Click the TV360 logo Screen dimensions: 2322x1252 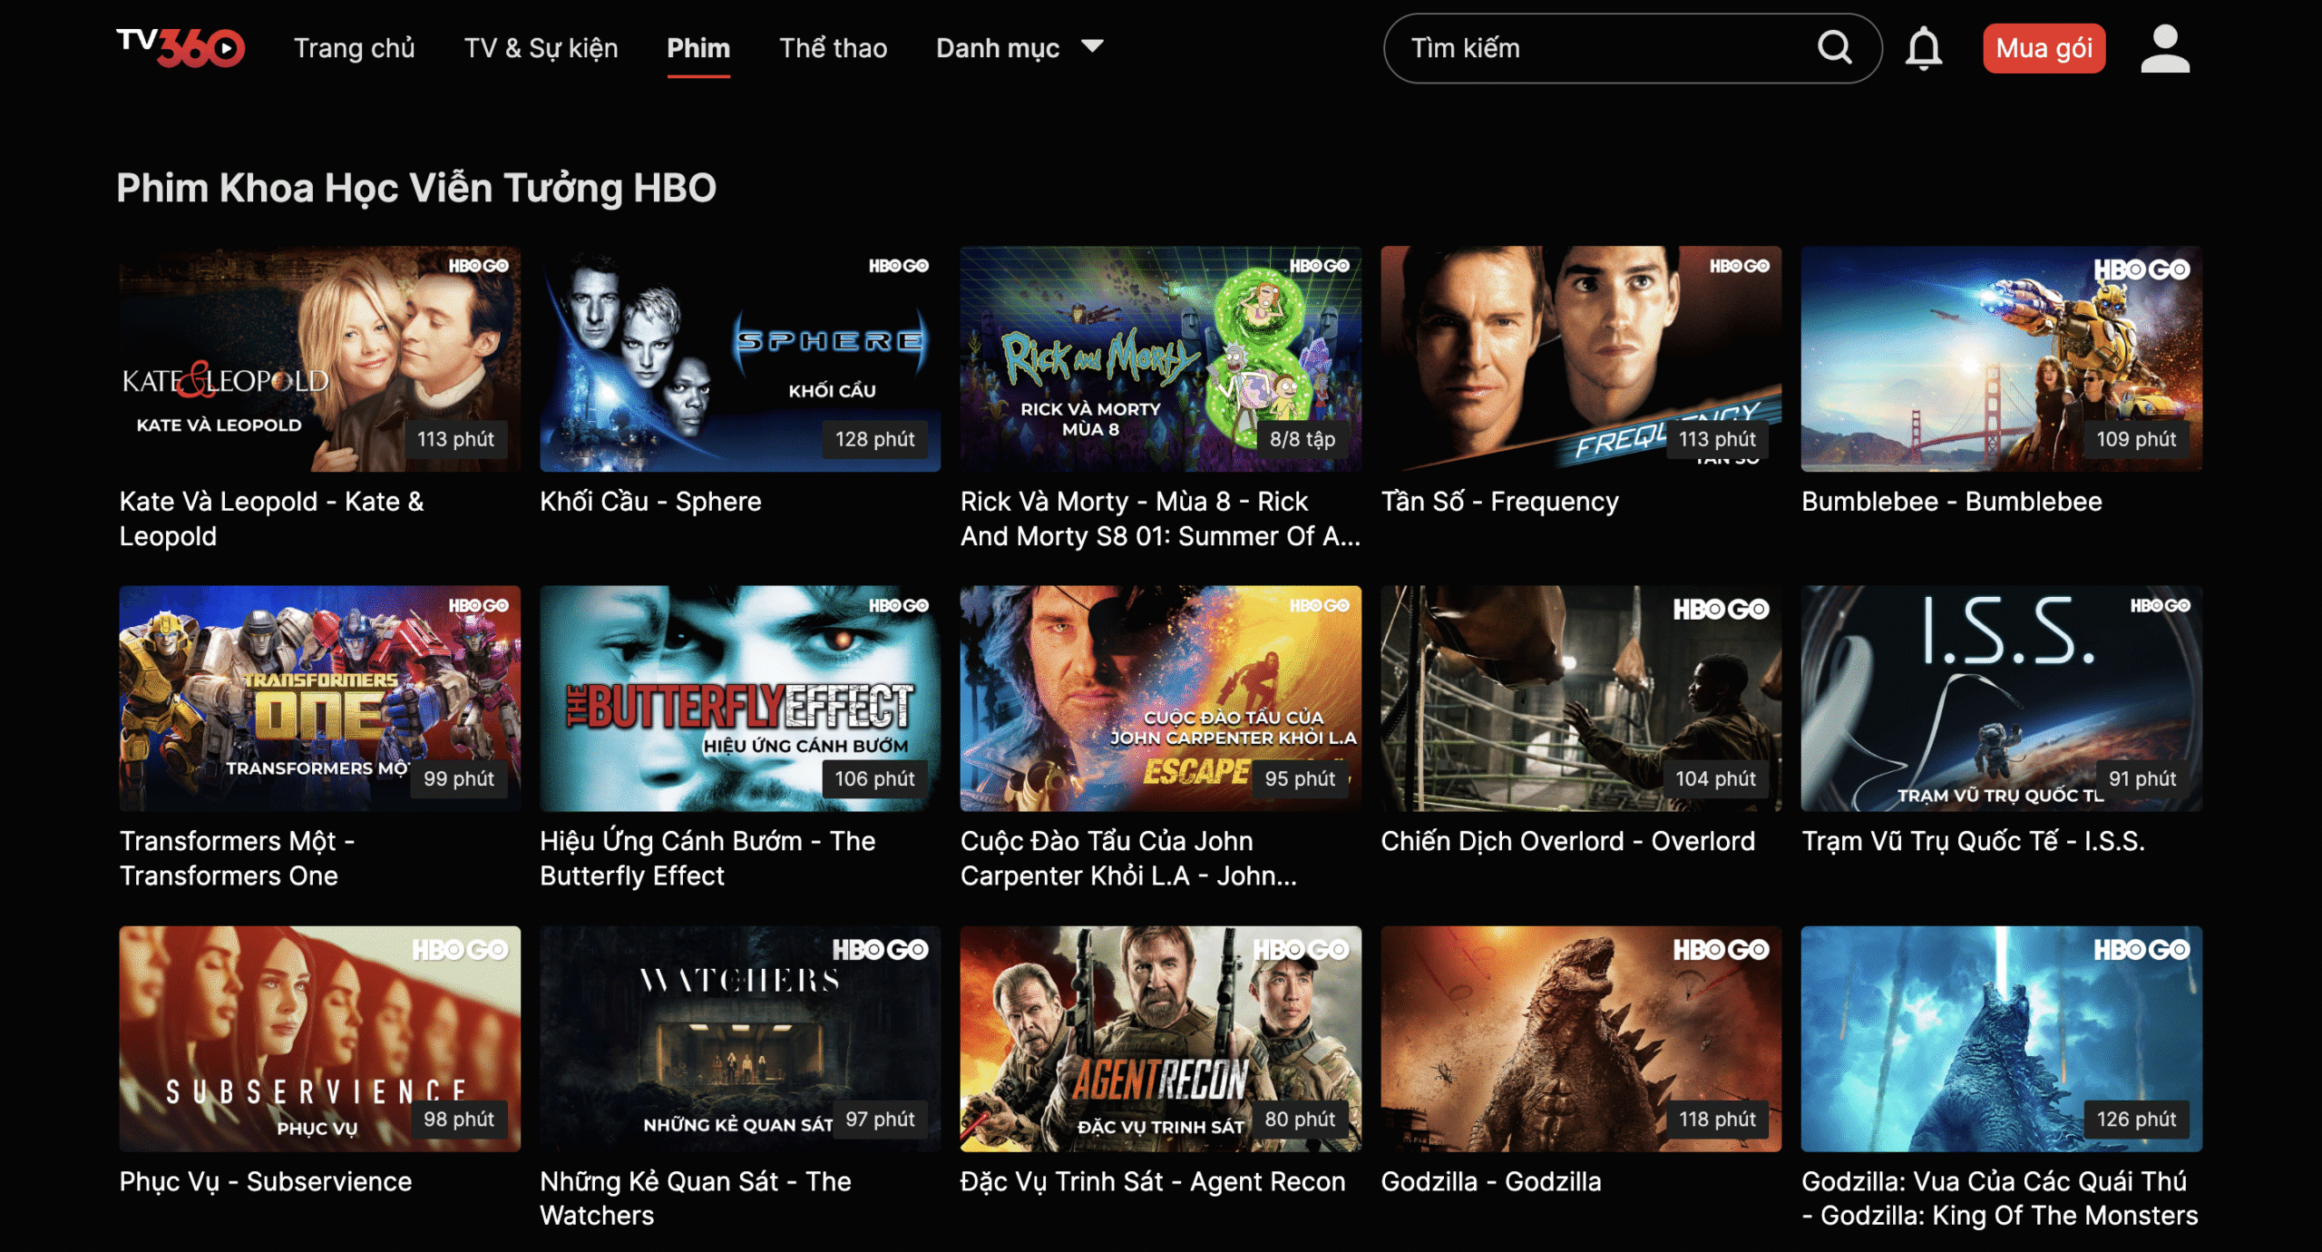180,47
